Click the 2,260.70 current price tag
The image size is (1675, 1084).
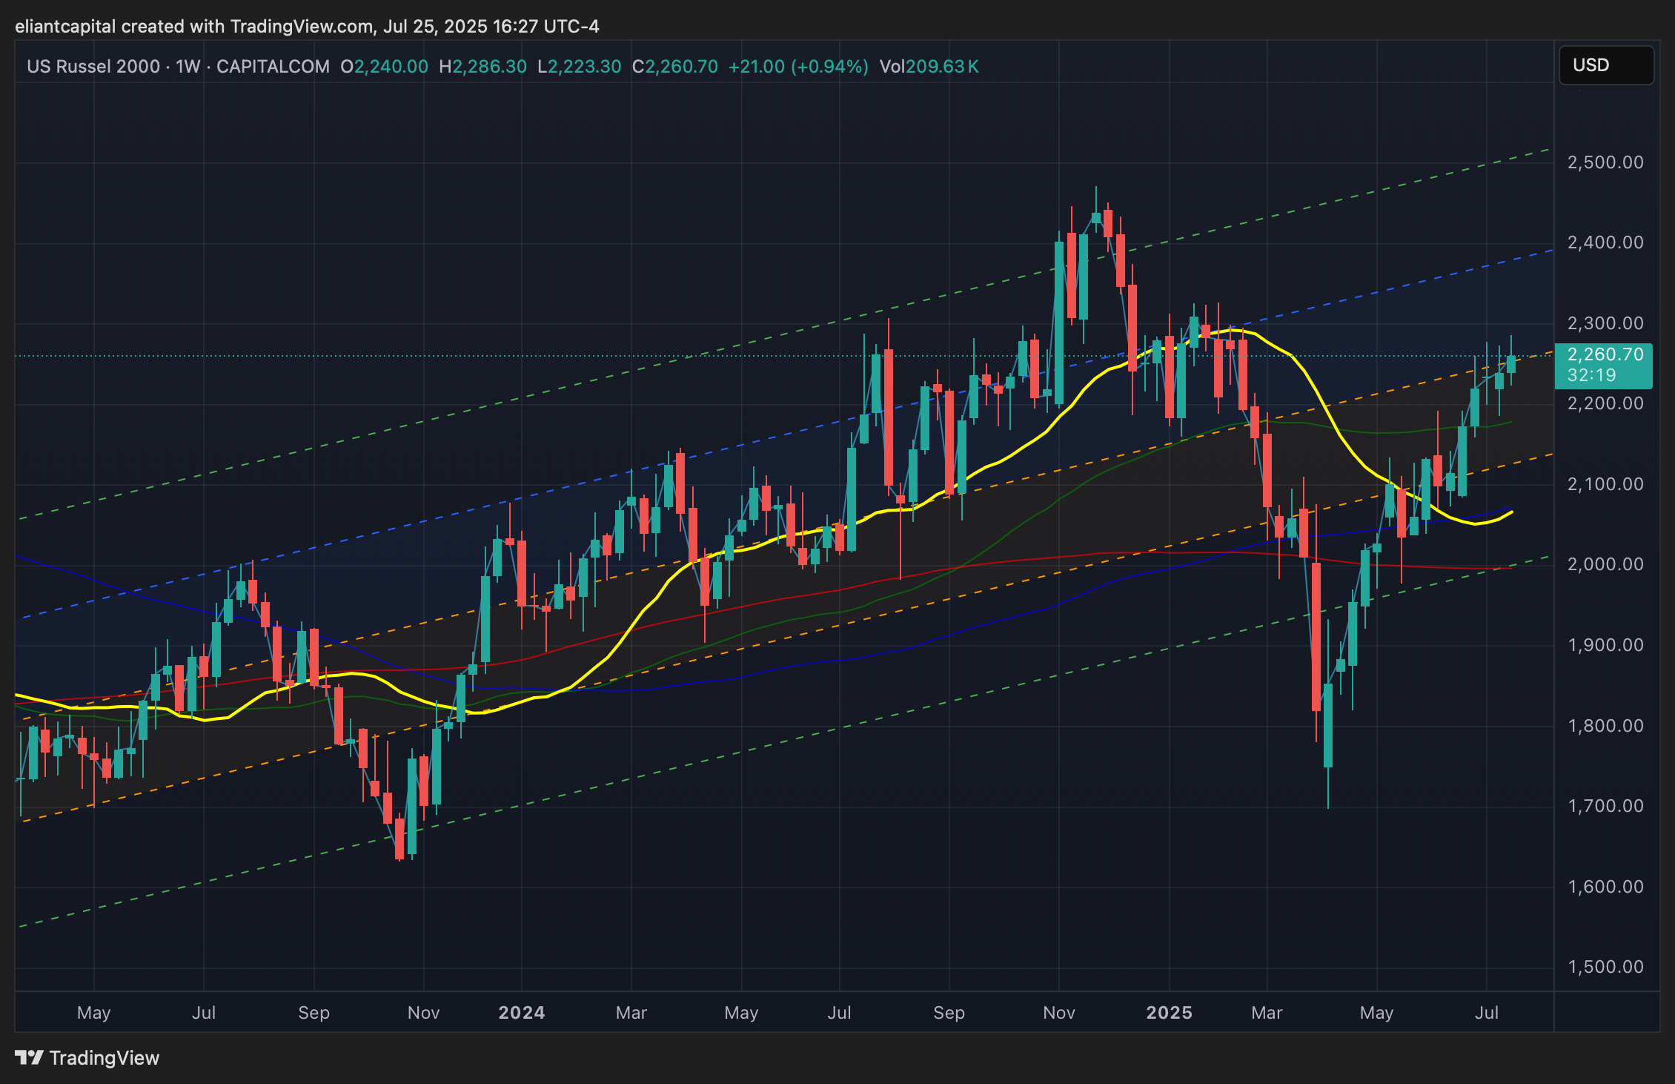(x=1605, y=355)
